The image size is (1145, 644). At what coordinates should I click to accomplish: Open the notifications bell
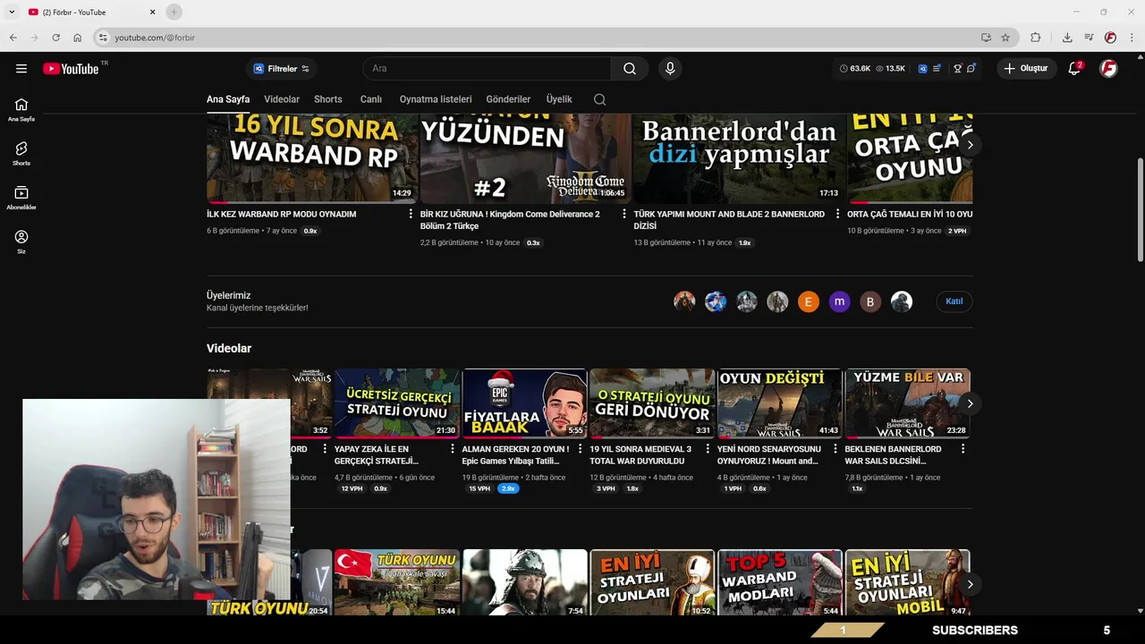pyautogui.click(x=1075, y=69)
